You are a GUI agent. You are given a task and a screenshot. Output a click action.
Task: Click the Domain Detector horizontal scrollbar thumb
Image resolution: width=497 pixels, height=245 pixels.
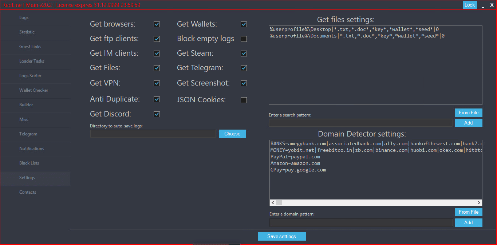click(x=279, y=202)
